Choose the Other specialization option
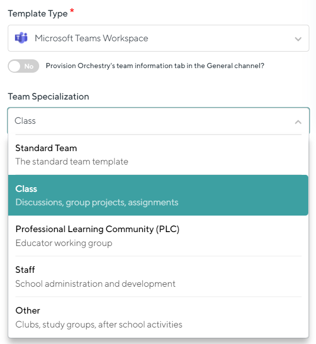This screenshot has width=316, height=344. pyautogui.click(x=158, y=317)
